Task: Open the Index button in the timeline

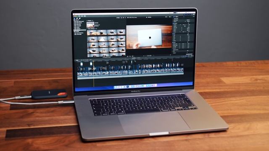Action: coord(77,60)
